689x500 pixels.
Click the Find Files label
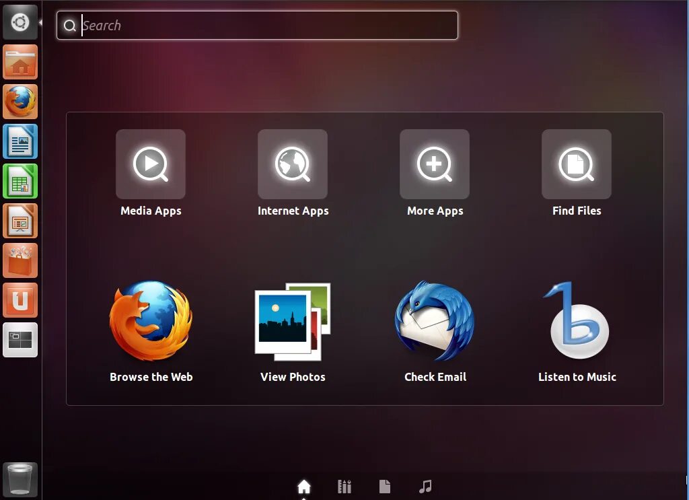point(577,211)
